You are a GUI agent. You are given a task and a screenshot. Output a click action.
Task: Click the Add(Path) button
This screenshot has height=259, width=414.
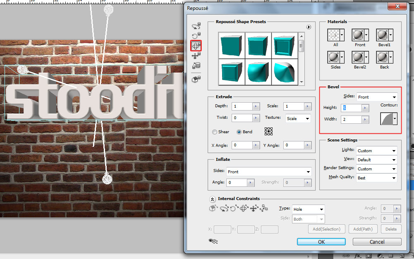point(363,229)
